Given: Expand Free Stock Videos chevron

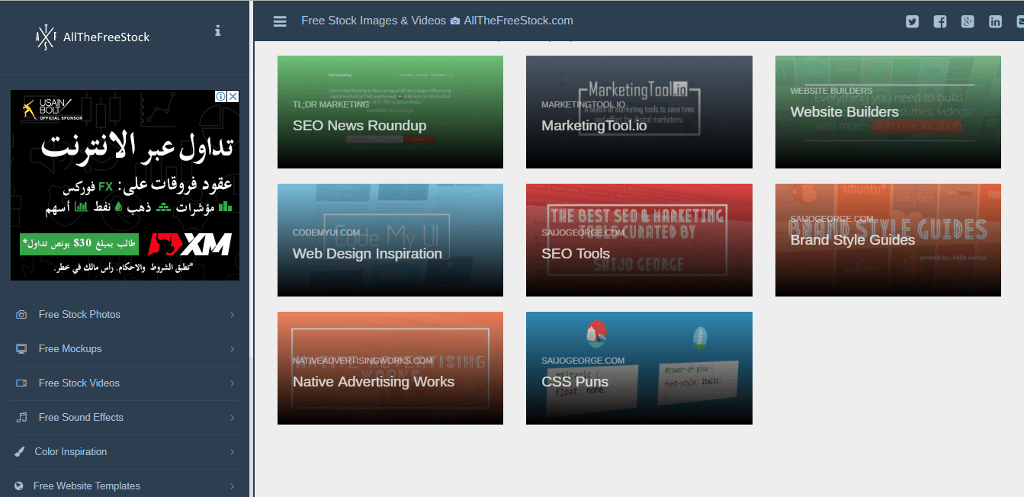Looking at the screenshot, I should click(x=232, y=383).
